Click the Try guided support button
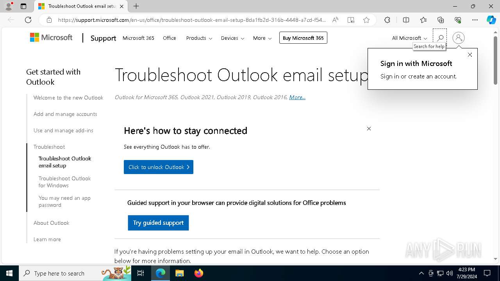 (x=158, y=223)
